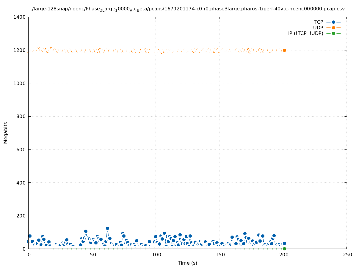Click the 150 tick label on x-axis
Viewport: 356px width, 267px height.
point(219,255)
